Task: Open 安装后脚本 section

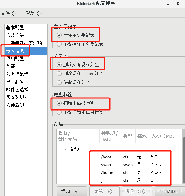Action: [x=26, y=105]
